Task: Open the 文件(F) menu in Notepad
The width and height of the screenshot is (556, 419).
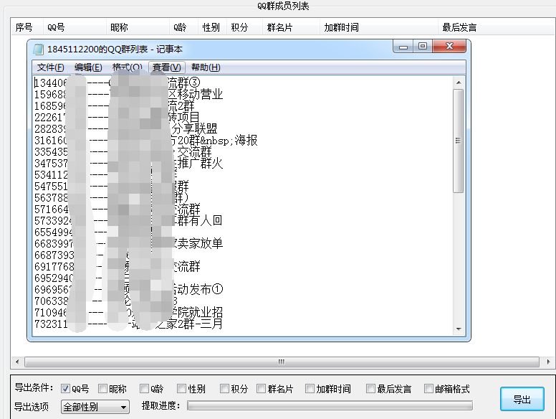Action: pyautogui.click(x=50, y=67)
